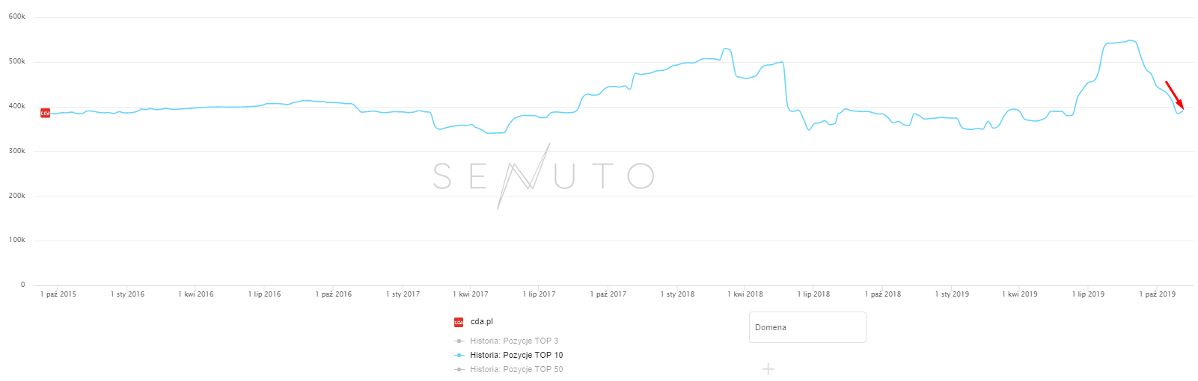The image size is (1198, 381).
Task: Click the 1 lip 2016 date tick
Action: coord(265,294)
